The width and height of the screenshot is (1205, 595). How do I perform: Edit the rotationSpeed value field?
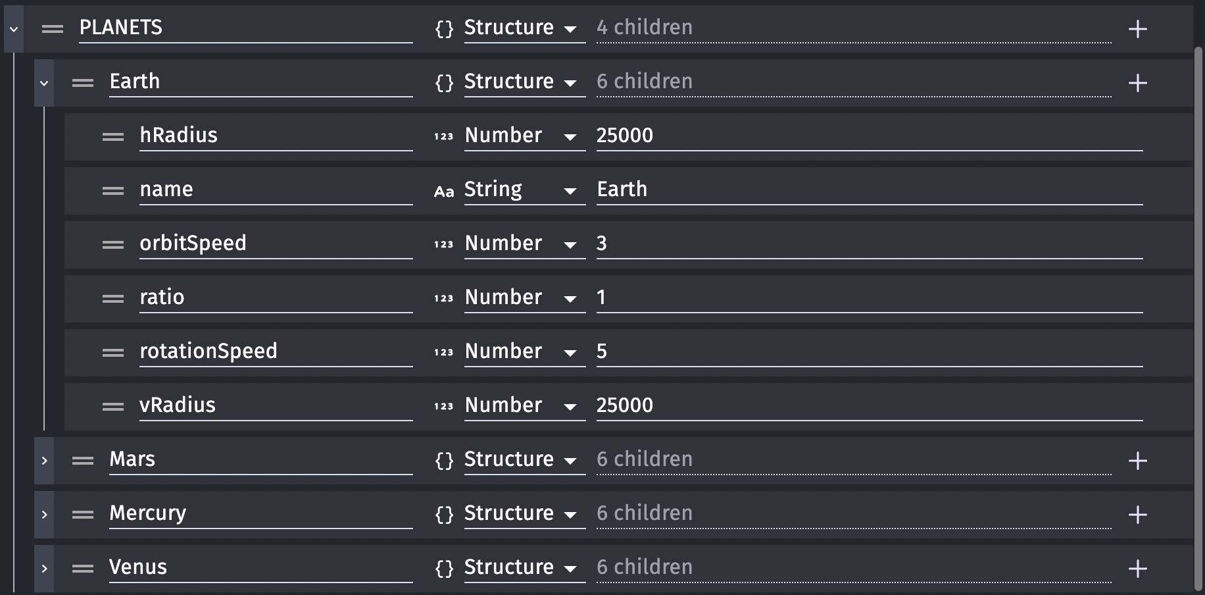coord(869,352)
